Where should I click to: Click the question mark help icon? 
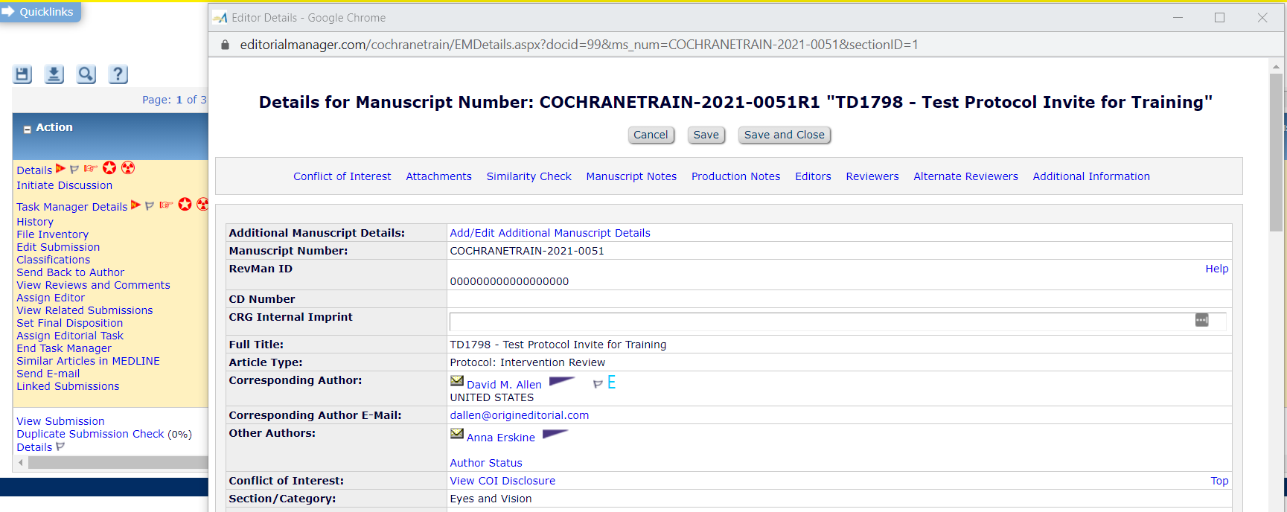(118, 74)
